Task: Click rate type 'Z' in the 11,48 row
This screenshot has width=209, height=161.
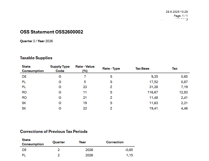Action: (x=111, y=98)
